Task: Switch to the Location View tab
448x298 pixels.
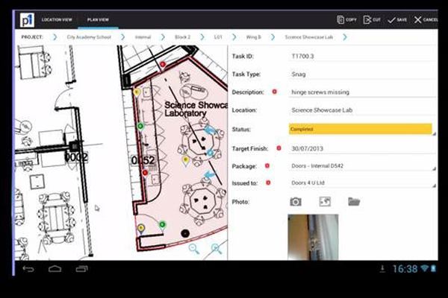Action: [x=57, y=19]
